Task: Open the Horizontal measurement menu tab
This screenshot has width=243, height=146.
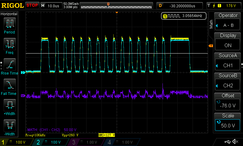Action: 9,14
